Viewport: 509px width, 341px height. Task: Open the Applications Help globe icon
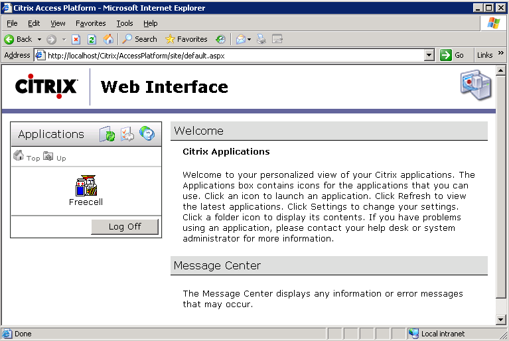147,133
